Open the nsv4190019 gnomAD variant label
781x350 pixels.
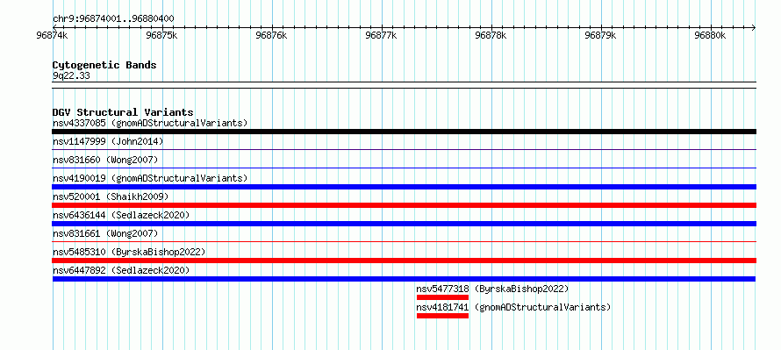click(150, 178)
